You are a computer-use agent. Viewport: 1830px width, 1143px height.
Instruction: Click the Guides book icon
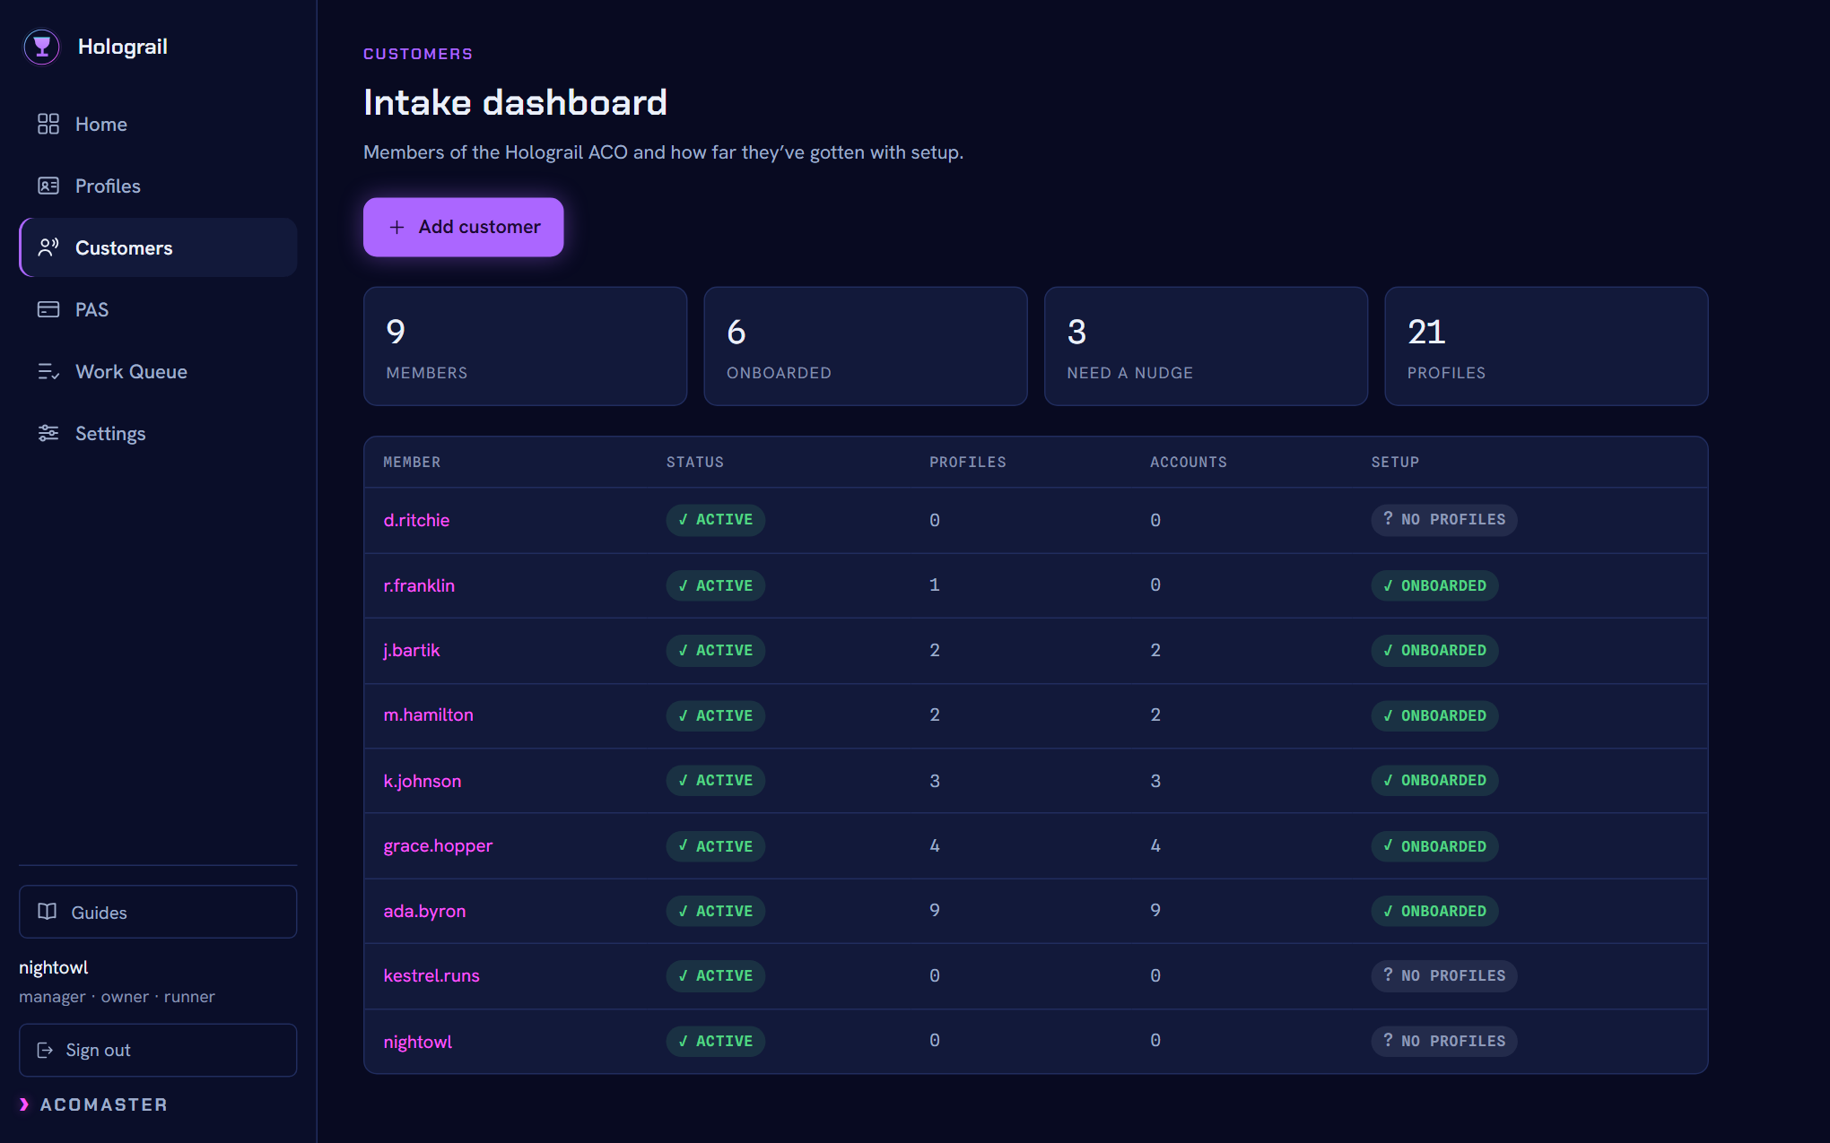click(x=48, y=912)
